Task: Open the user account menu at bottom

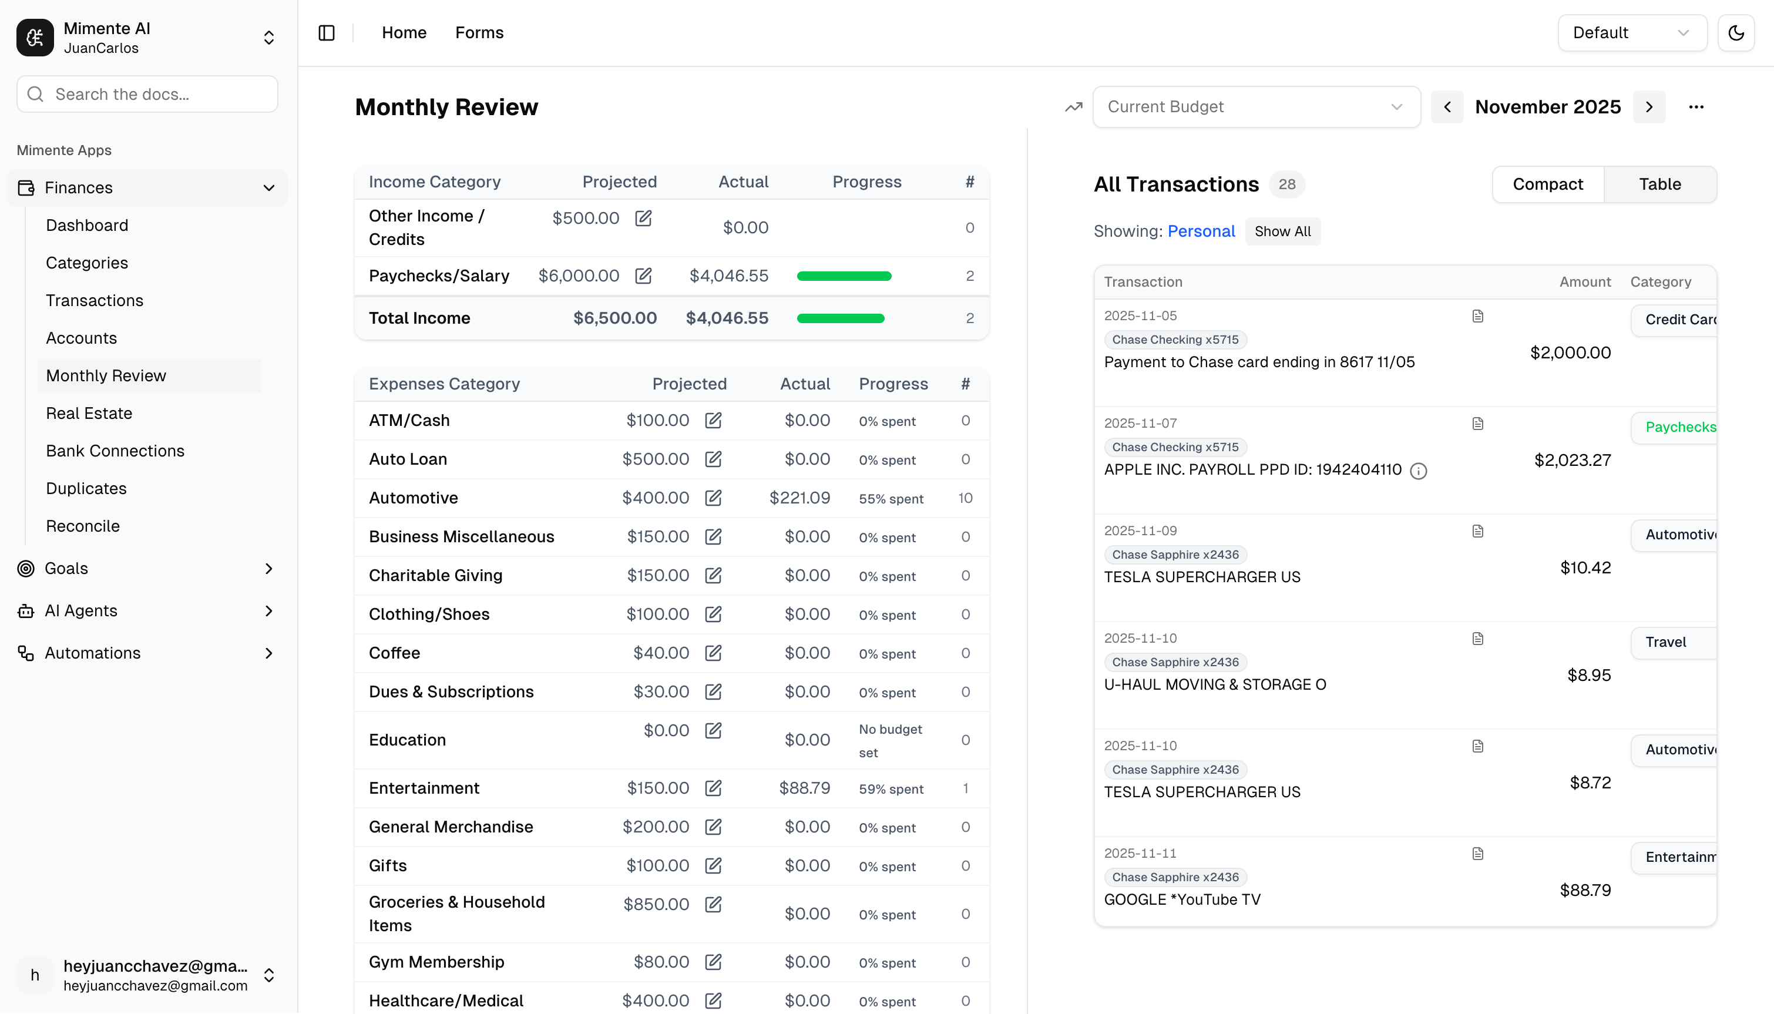Action: pyautogui.click(x=147, y=975)
